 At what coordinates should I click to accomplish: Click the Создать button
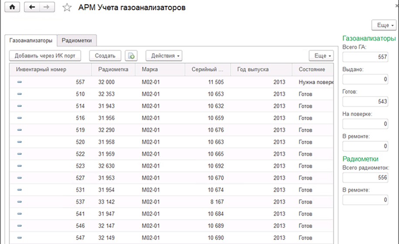click(105, 55)
